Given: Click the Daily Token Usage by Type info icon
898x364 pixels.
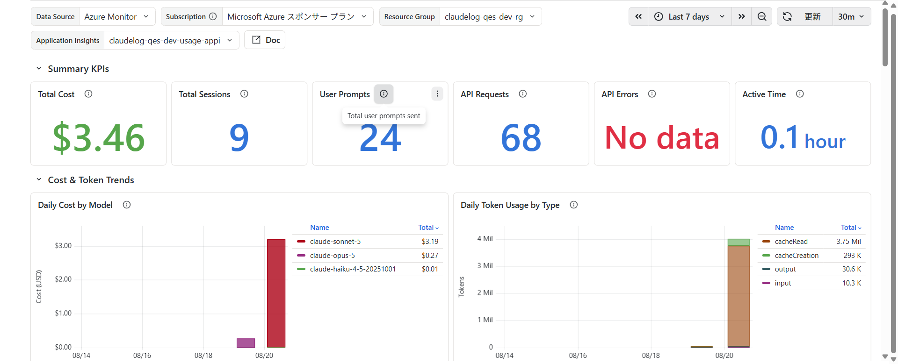Looking at the screenshot, I should (574, 205).
